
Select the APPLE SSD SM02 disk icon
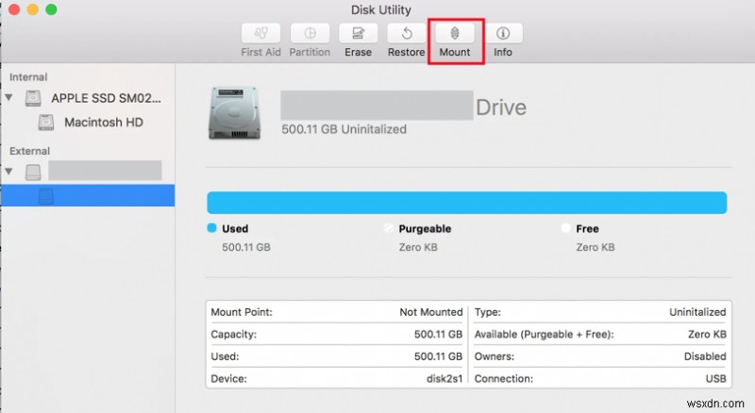(x=33, y=98)
